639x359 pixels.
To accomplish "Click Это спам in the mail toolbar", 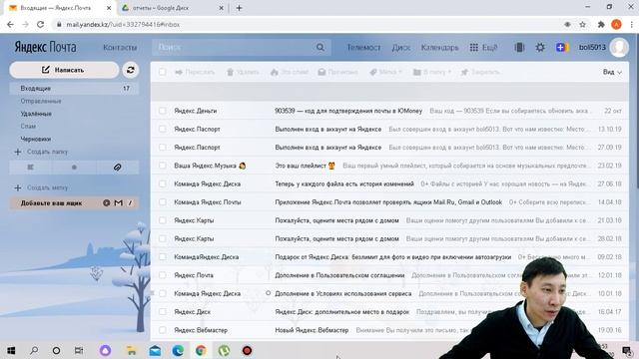I will click(289, 72).
